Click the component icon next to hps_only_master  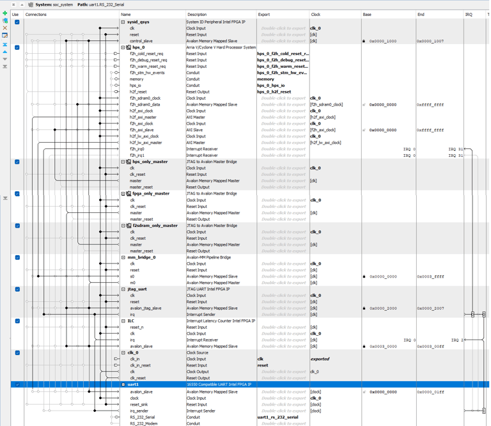coord(129,162)
